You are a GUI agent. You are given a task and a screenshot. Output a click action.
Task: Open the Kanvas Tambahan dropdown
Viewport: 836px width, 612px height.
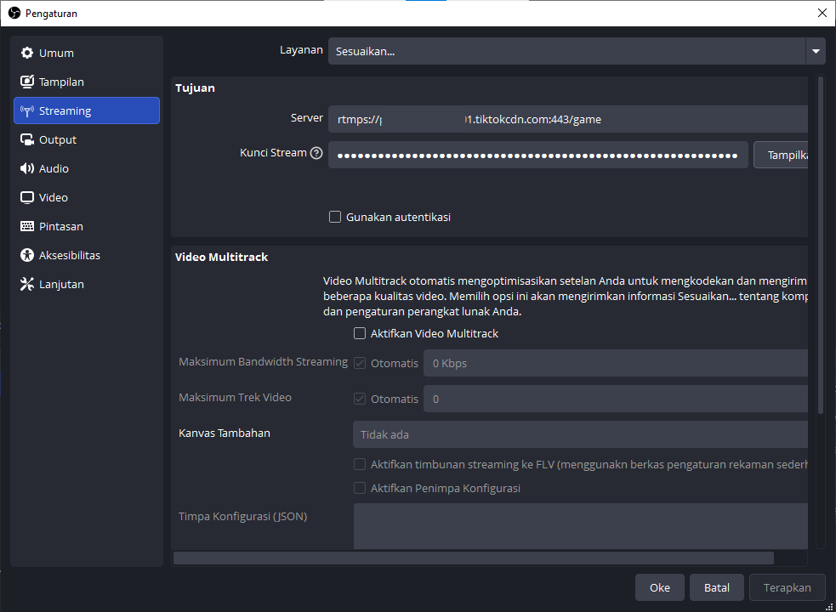(580, 434)
